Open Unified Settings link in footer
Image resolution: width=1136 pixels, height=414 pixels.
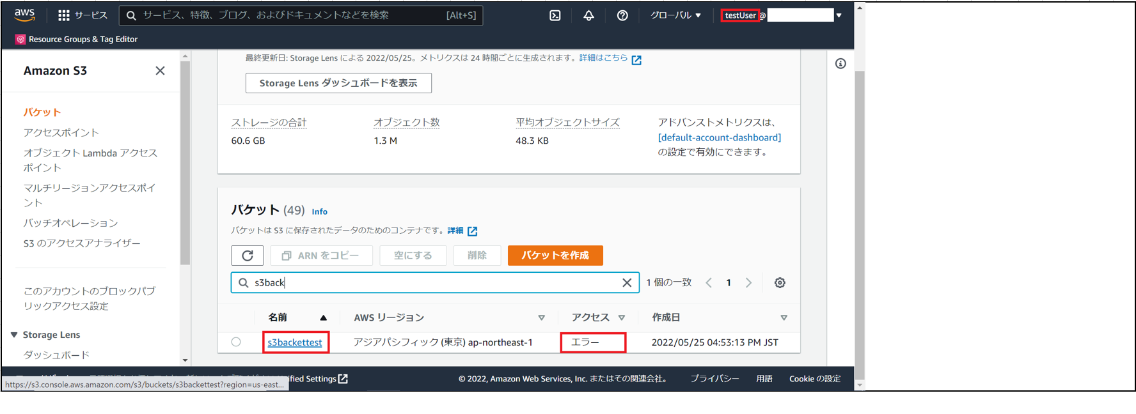[318, 379]
